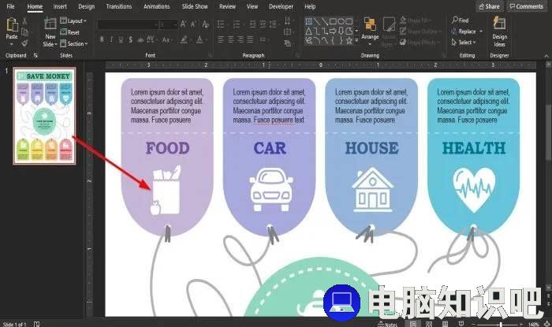This screenshot has width=552, height=327.
Task: Click Fit slide to window icon
Action: [546, 324]
